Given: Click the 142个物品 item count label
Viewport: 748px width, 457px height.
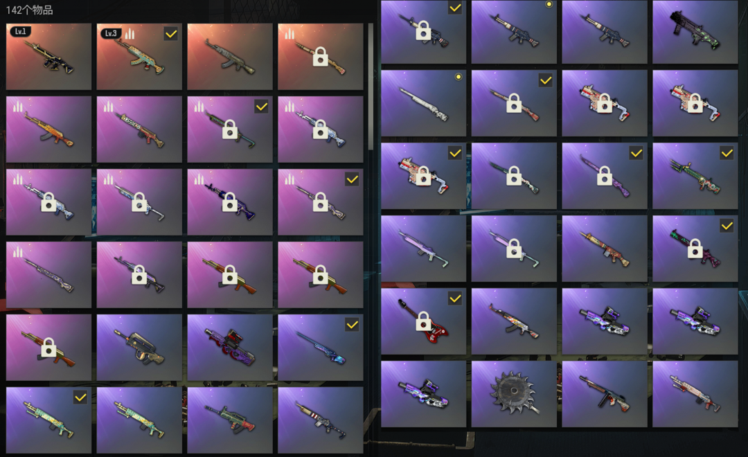Looking at the screenshot, I should tap(30, 10).
